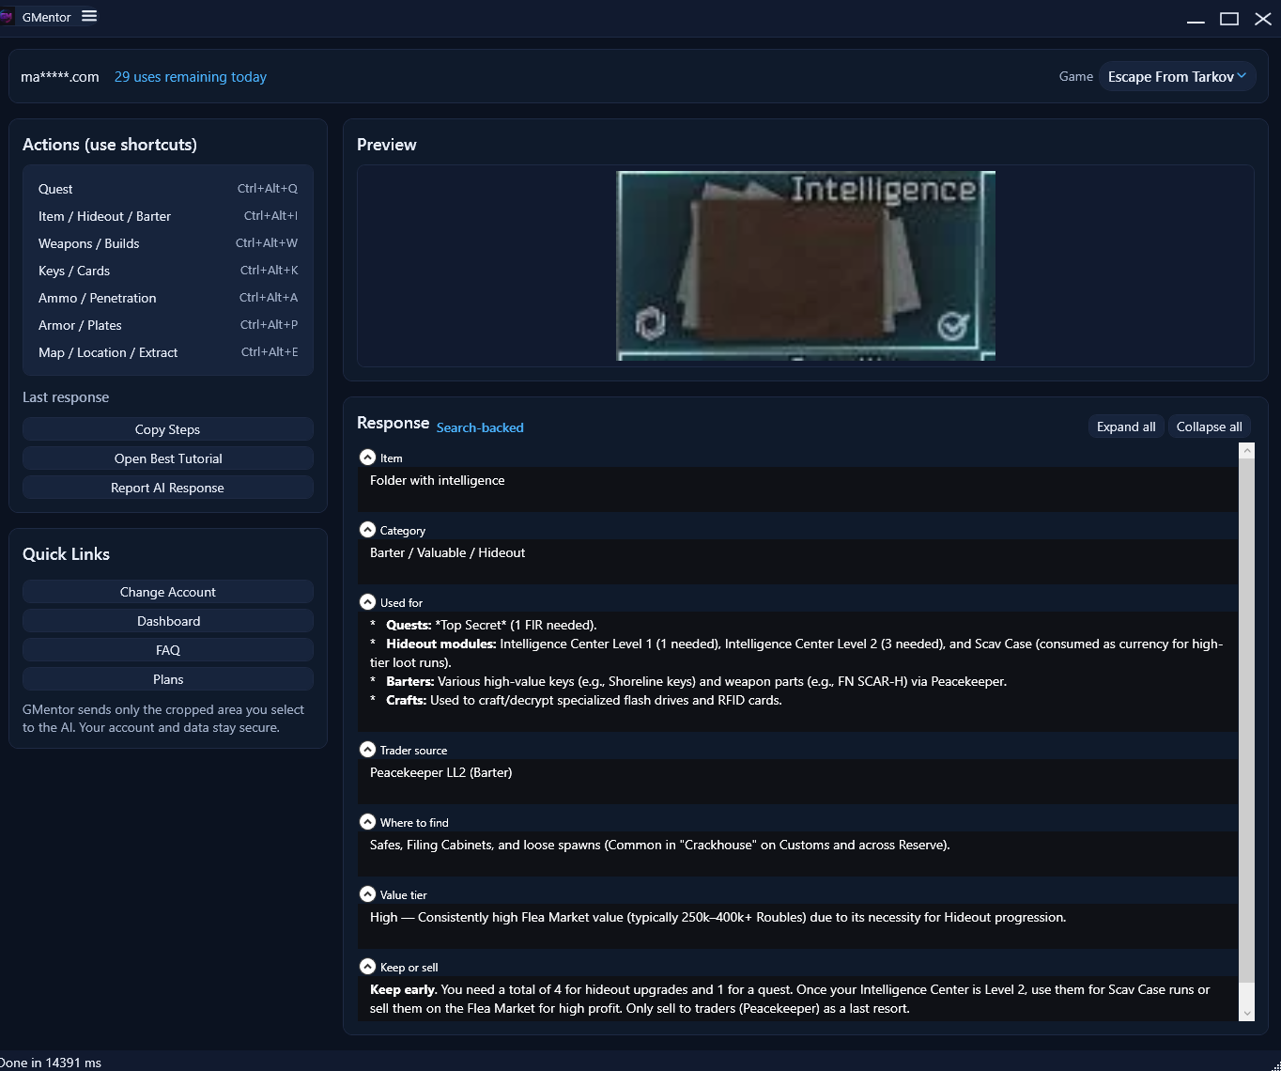This screenshot has width=1281, height=1071.
Task: Collapse the "Keep or sell" chevron icon
Action: coord(367,965)
